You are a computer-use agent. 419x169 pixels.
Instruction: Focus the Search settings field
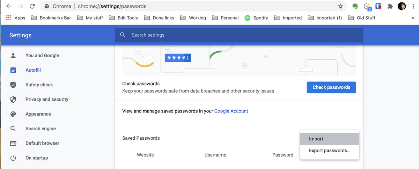(x=239, y=35)
